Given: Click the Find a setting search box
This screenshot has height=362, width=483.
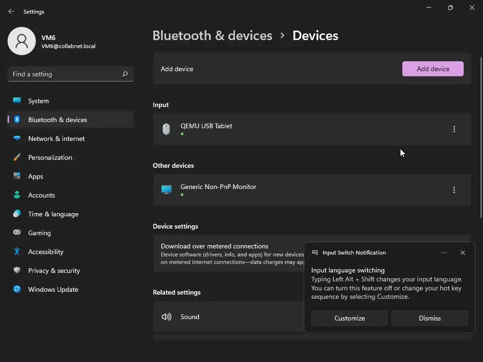Looking at the screenshot, I should tap(66, 74).
